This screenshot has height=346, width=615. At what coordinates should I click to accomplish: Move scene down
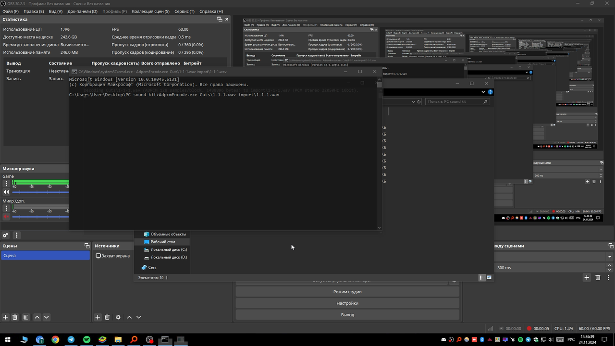click(46, 317)
